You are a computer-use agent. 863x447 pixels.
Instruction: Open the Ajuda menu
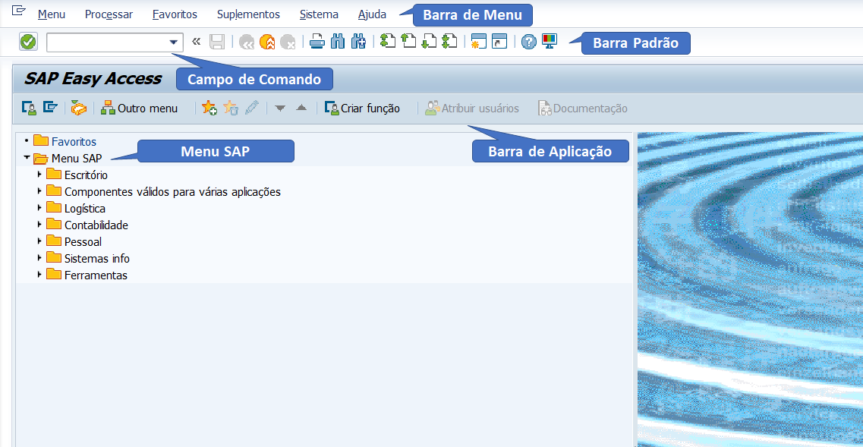tap(372, 15)
